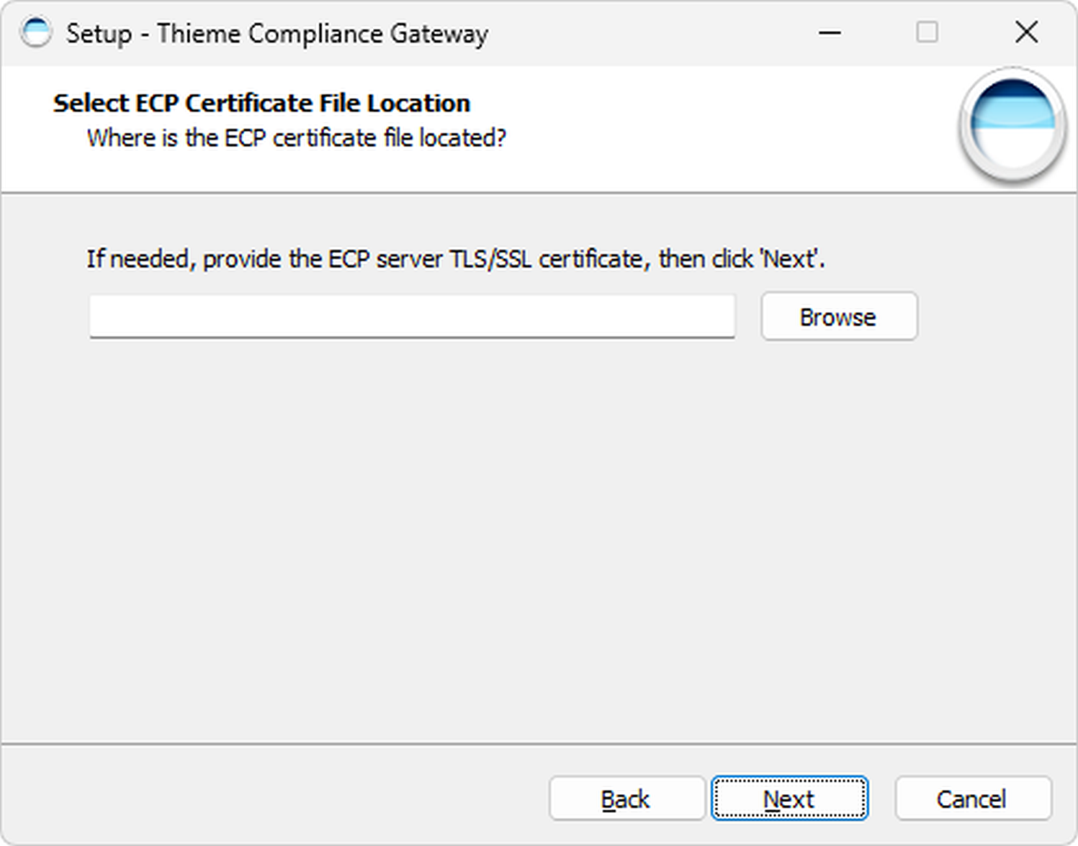Image resolution: width=1078 pixels, height=846 pixels.
Task: Cancel the installation wizard
Action: pyautogui.click(x=972, y=799)
